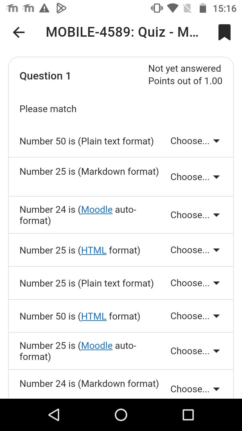Screen dimensions: 242x431
Task: Open Choose dropdown for Number 50 HTML
Action: (195, 316)
